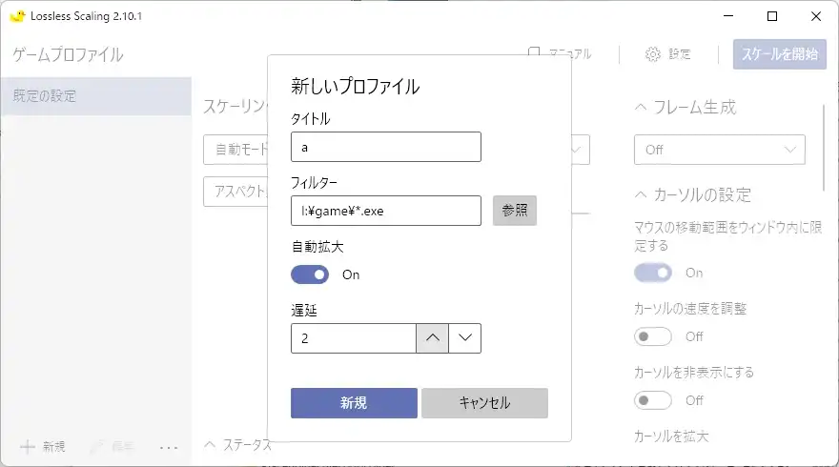The image size is (839, 467).
Task: Decrease delay with the down arrow
Action: (464, 338)
